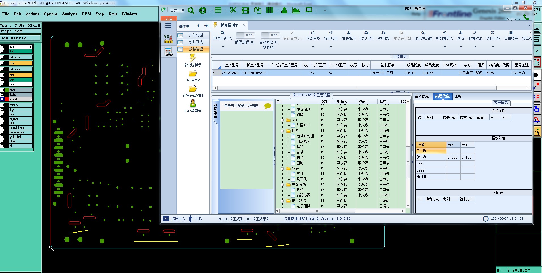
Task: Click the green laptop monitor icon
Action: (309, 10)
